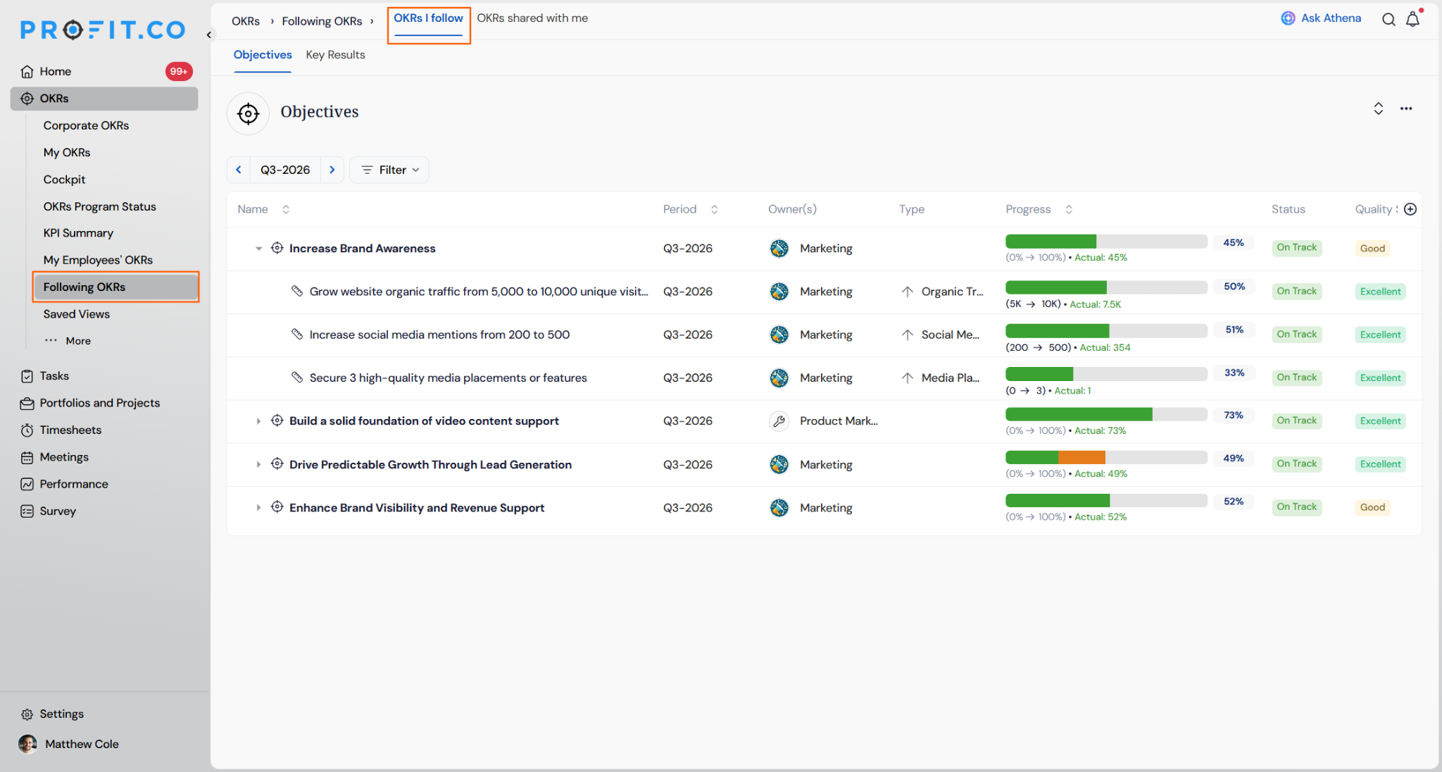This screenshot has height=772, width=1442.
Task: Expand Build a solid foundation of video content
Action: 258,421
